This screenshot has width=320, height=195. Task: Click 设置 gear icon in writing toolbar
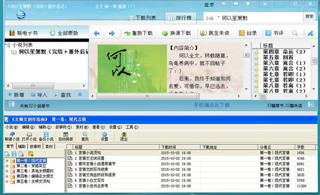[x=105, y=136]
